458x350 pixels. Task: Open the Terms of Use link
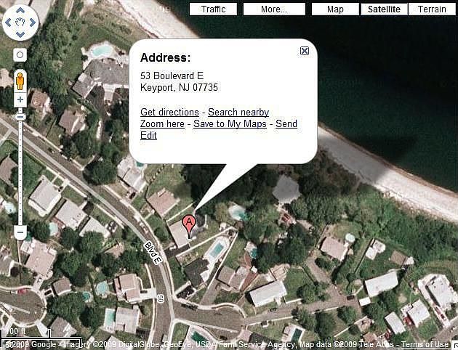tap(424, 344)
